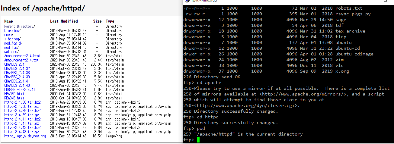Download httpd-2.4.43.tar.gz
The height and width of the screenshot is (144, 394).
coord(21,132)
